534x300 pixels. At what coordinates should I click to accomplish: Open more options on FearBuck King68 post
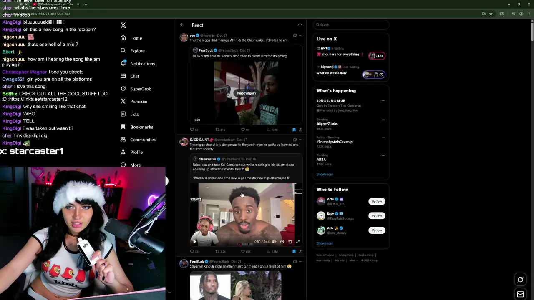300,262
